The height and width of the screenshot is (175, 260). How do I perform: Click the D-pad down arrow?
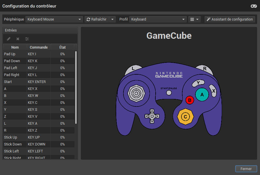pyautogui.click(x=152, y=121)
